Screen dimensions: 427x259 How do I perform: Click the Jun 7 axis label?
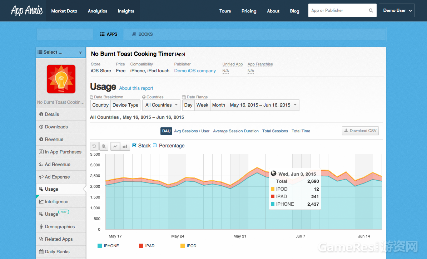tap(301, 236)
